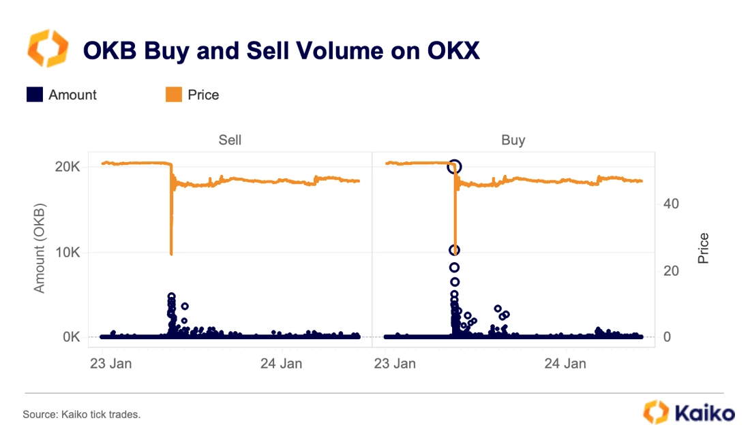The height and width of the screenshot is (440, 750).
Task: Click the navy Amount legend swatch
Action: click(x=35, y=95)
